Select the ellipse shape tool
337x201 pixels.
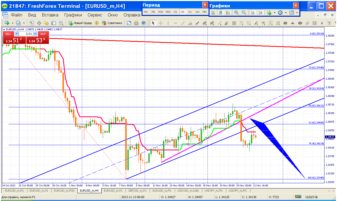point(300,23)
